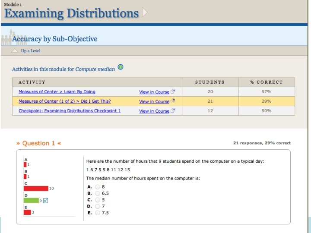Open Measures of Center Learn By Doing

[57, 92]
